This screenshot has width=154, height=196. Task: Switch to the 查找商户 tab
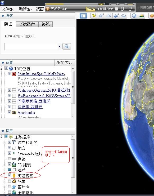click(27, 24)
